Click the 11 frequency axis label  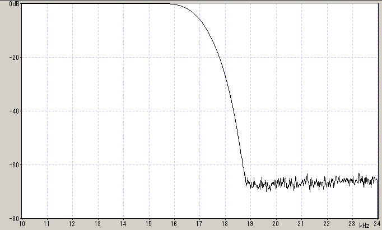(47, 224)
